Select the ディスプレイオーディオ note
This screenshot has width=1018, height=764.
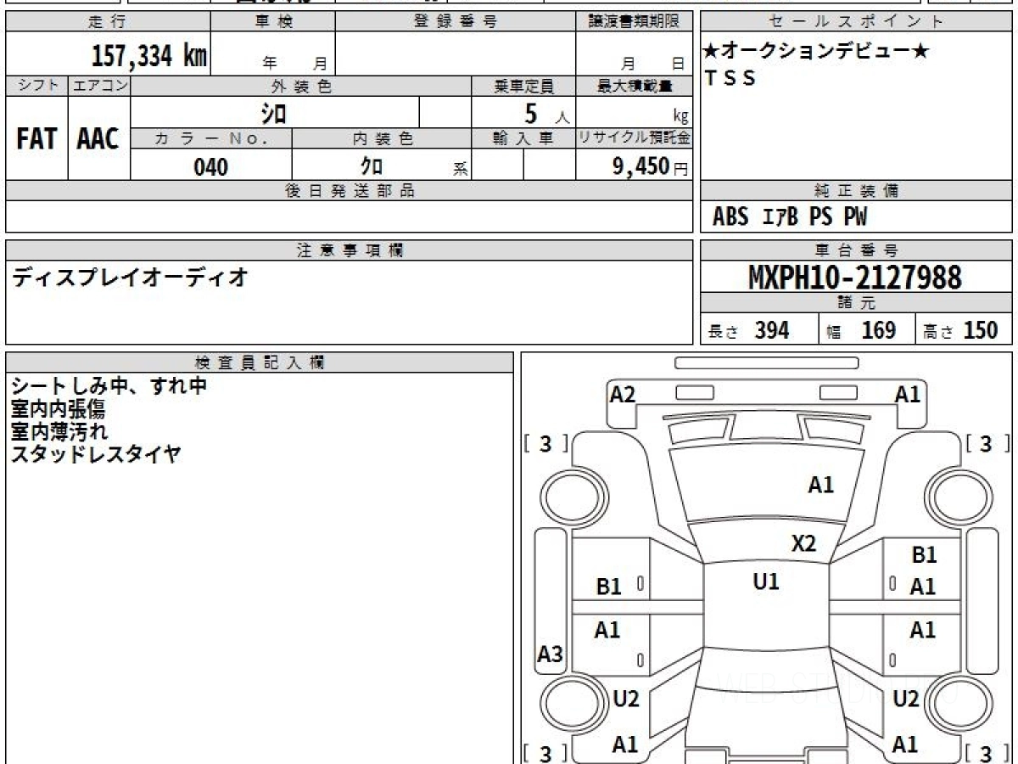[130, 278]
